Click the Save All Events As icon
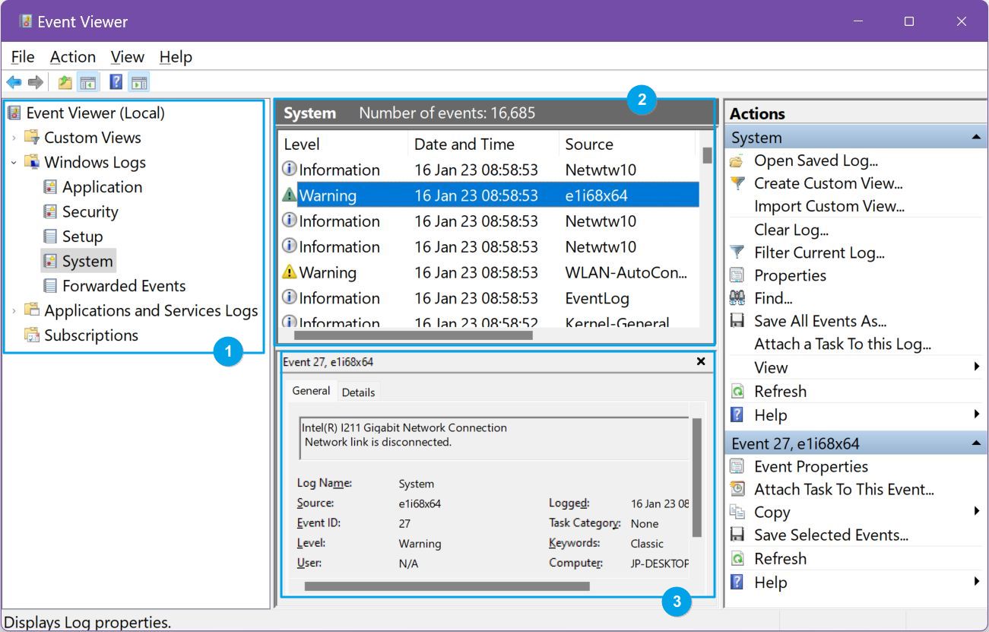 [737, 321]
